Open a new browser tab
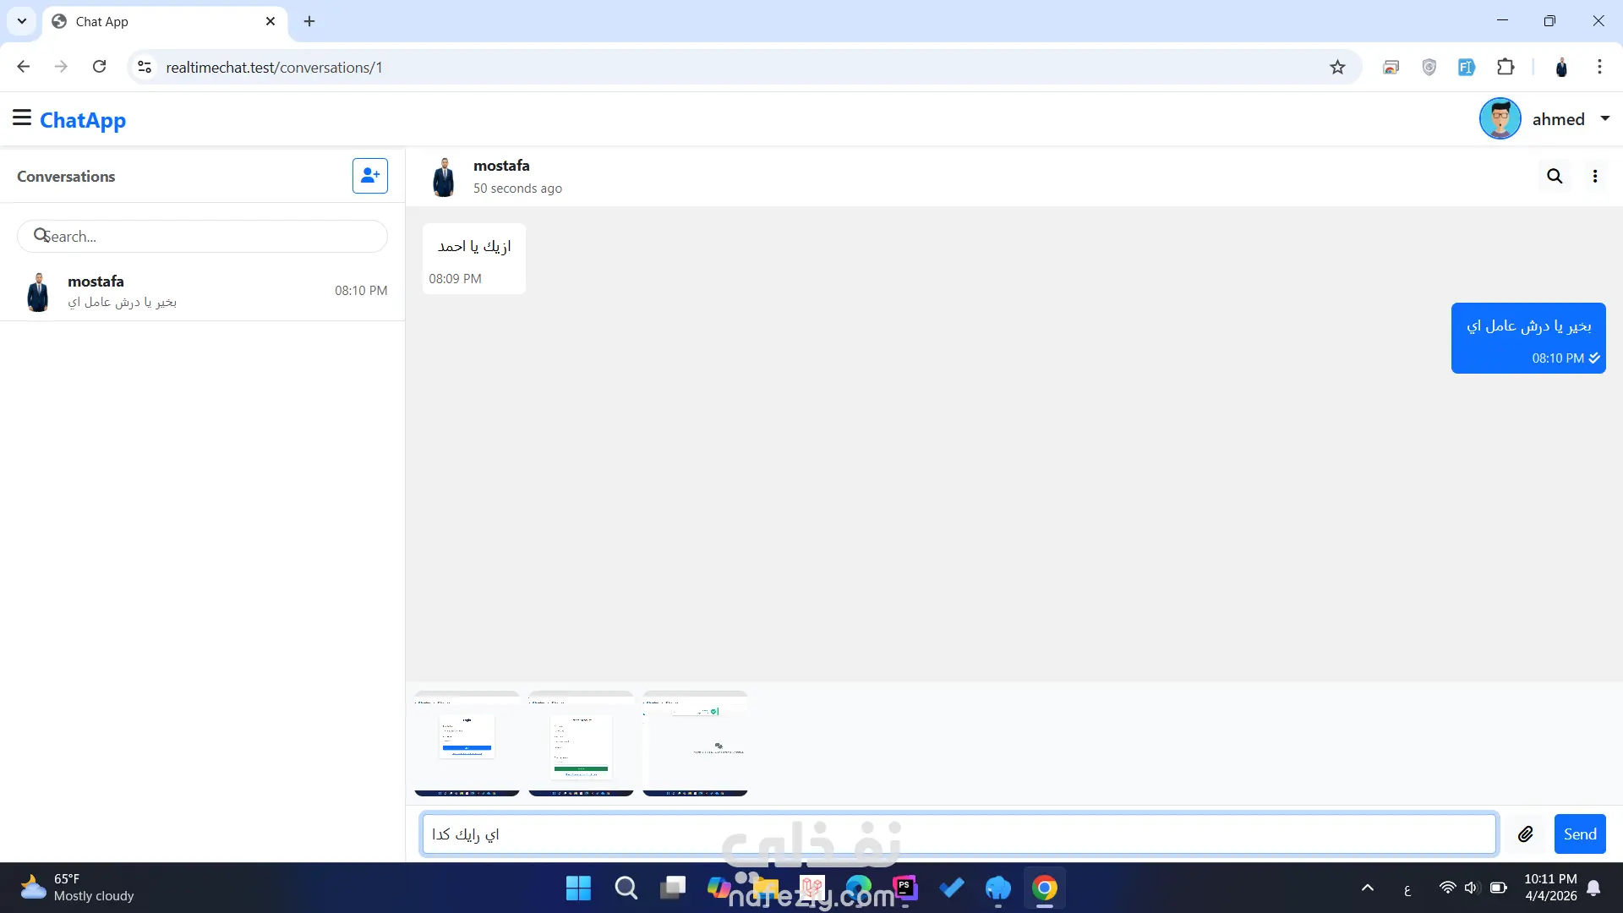 tap(309, 21)
